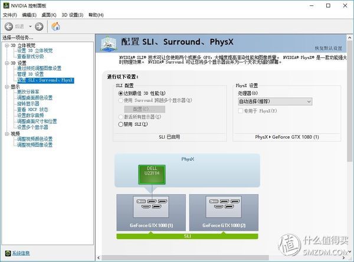354x262 pixels.
Task: Click horizontal scrollbar thumb
Action: click(x=185, y=258)
